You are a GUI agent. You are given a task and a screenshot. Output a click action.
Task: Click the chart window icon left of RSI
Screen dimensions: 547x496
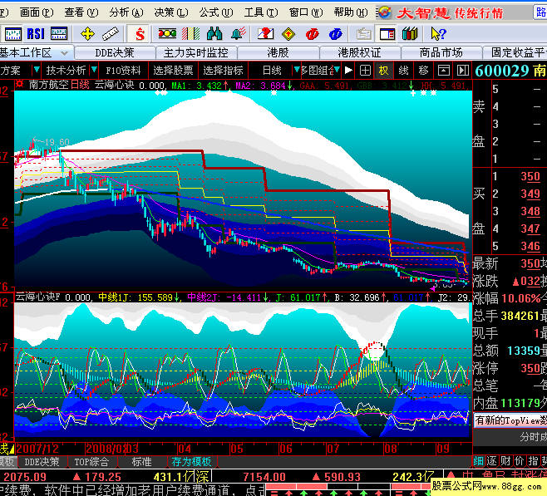coord(13,34)
